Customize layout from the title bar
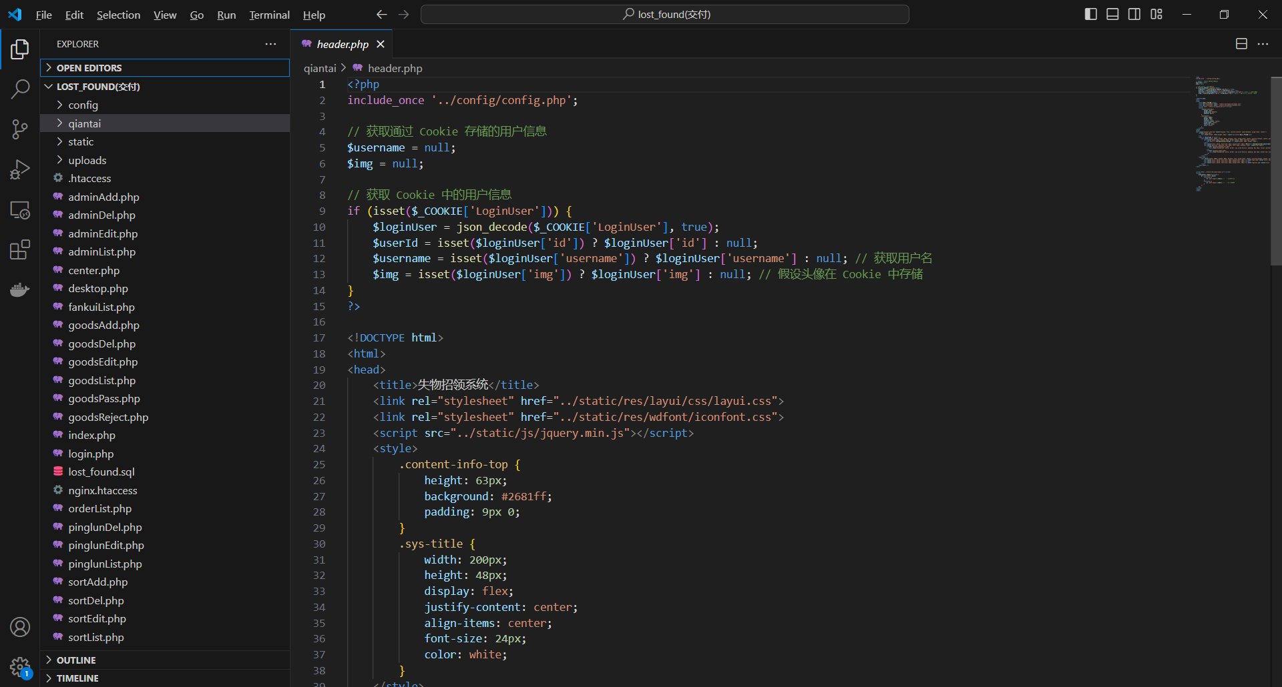Screen dimensions: 1282x687 pos(1156,14)
